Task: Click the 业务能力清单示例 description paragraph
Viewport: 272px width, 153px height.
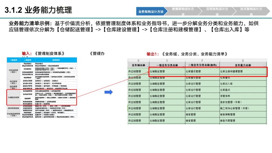Action: (x=133, y=26)
